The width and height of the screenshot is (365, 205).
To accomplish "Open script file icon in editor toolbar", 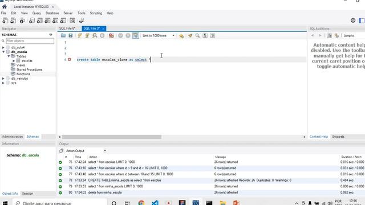I will 63,35.
